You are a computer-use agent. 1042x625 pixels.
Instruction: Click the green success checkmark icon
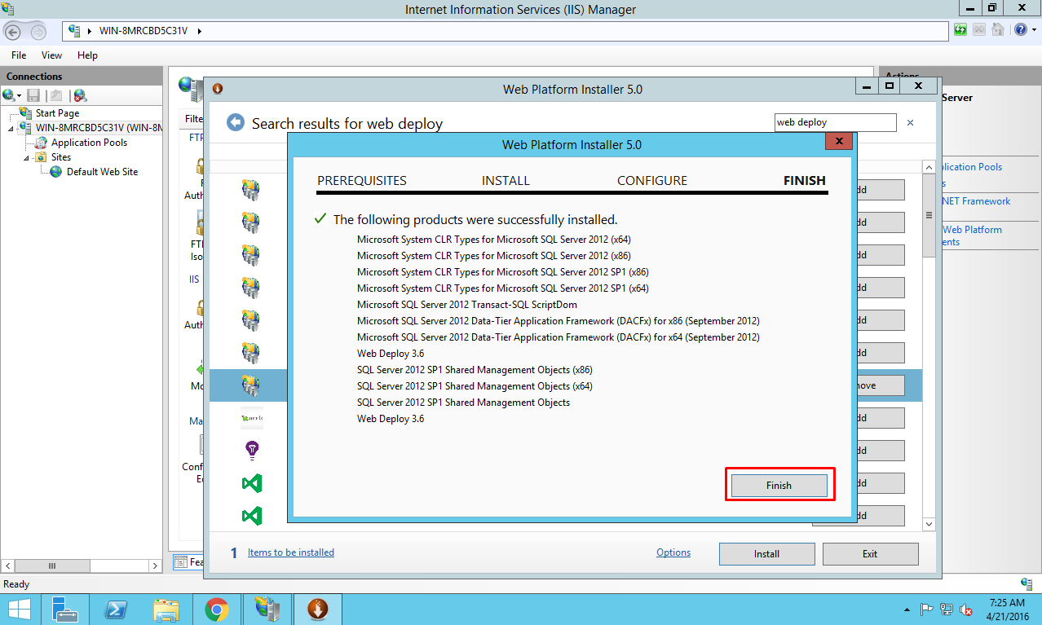click(320, 219)
